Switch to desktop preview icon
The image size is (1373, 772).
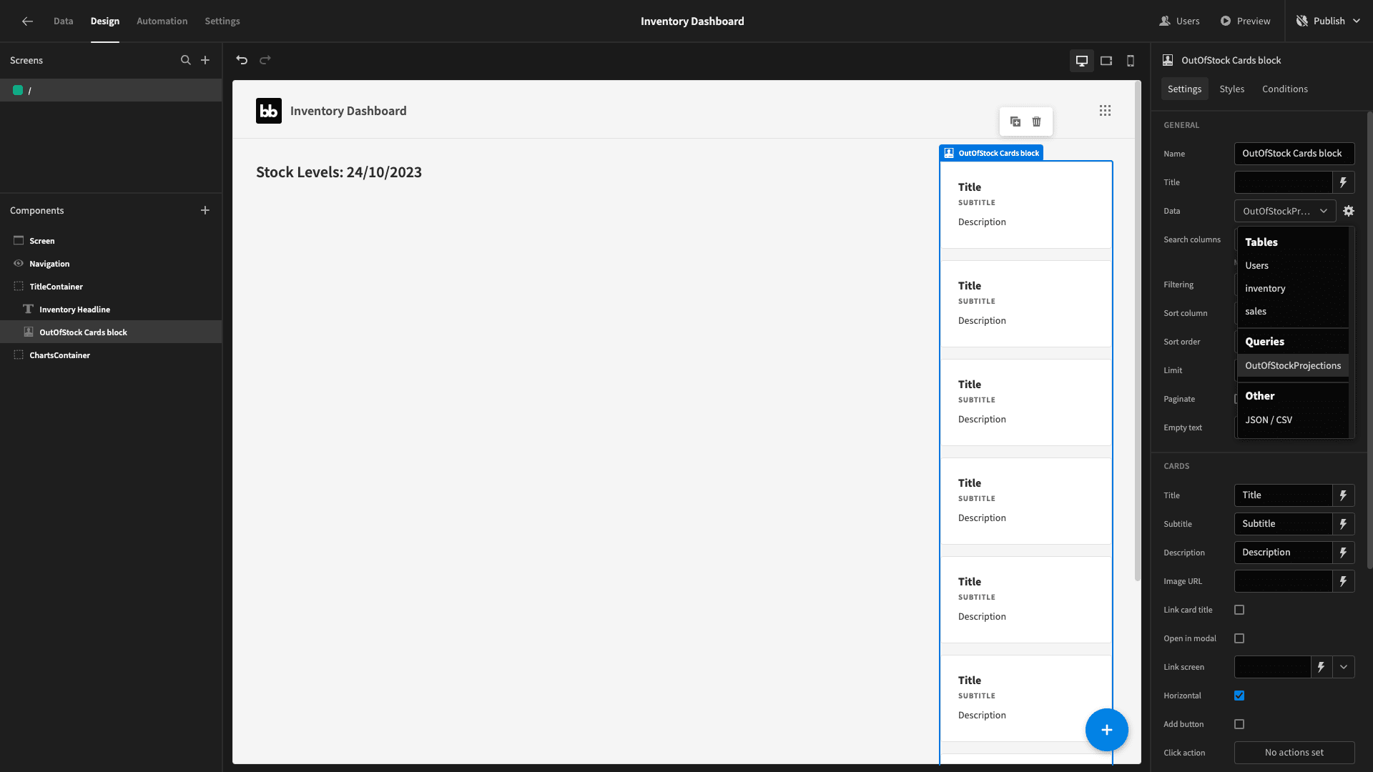tap(1082, 61)
